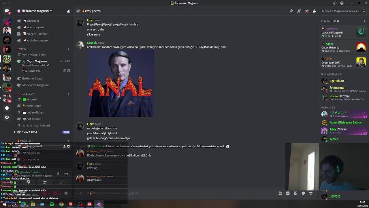Click Brave browser icon in taskbar

point(71,205)
